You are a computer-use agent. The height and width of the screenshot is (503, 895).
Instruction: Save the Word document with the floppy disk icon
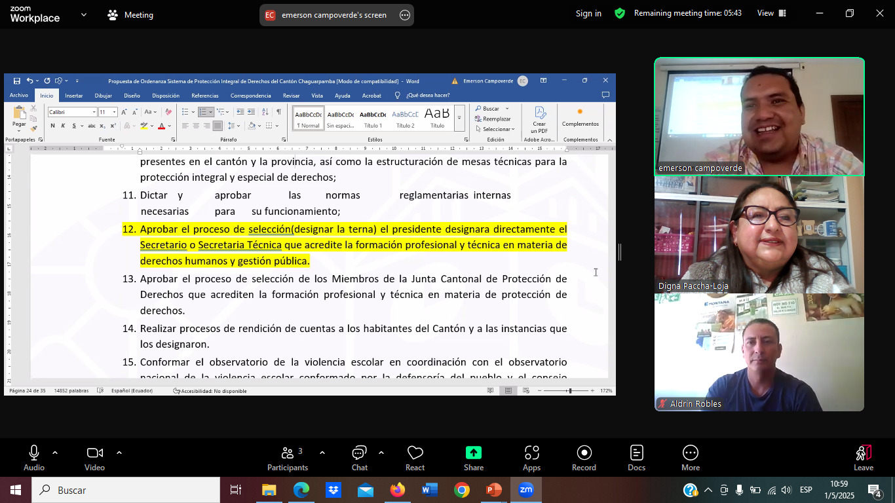click(x=17, y=81)
